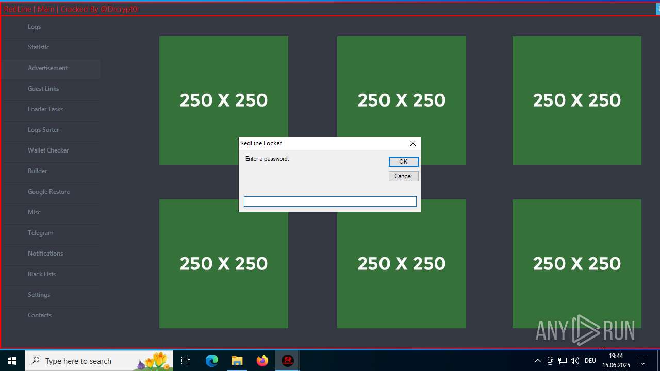Open the Black Lists page
This screenshot has height=371, width=660.
tap(51, 274)
